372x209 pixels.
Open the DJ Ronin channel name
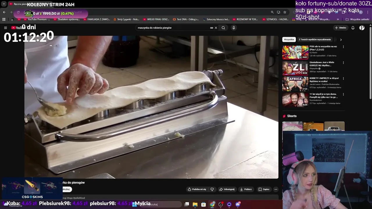point(313,53)
